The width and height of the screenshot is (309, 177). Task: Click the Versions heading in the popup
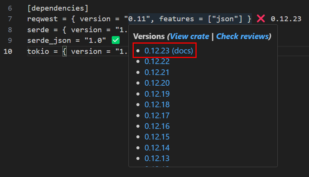pyautogui.click(x=149, y=36)
